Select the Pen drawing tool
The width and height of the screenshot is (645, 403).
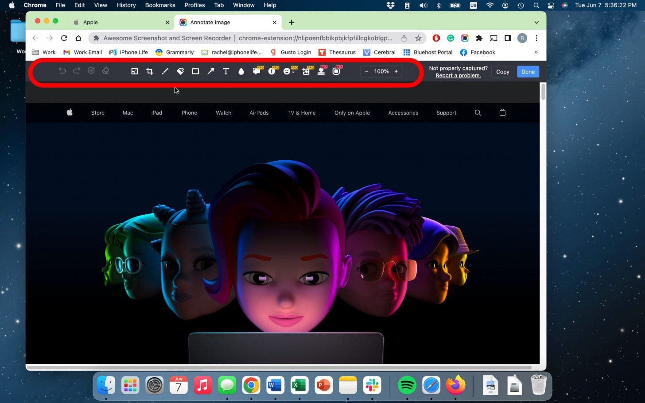[165, 71]
